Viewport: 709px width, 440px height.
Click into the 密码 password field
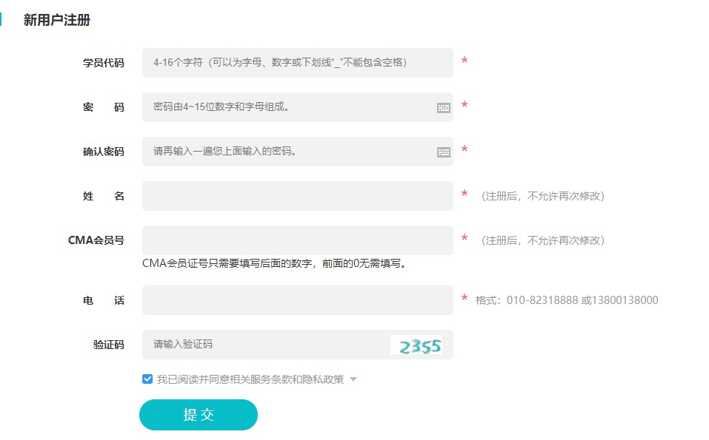289,107
